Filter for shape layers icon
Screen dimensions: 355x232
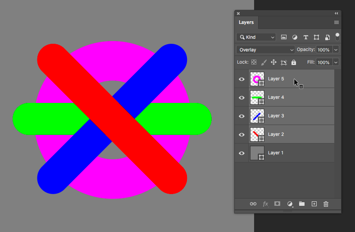point(317,37)
